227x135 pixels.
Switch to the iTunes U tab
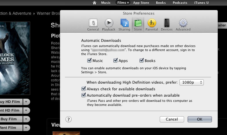coord(201,3)
